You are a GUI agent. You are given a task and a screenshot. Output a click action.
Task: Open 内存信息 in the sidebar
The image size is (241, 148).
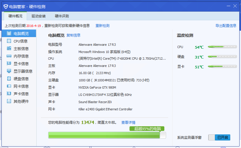pyautogui.click(x=19, y=56)
